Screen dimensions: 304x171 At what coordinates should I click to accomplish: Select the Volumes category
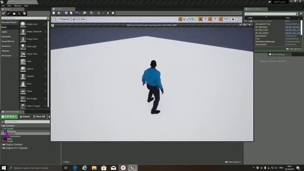[x=5, y=51]
